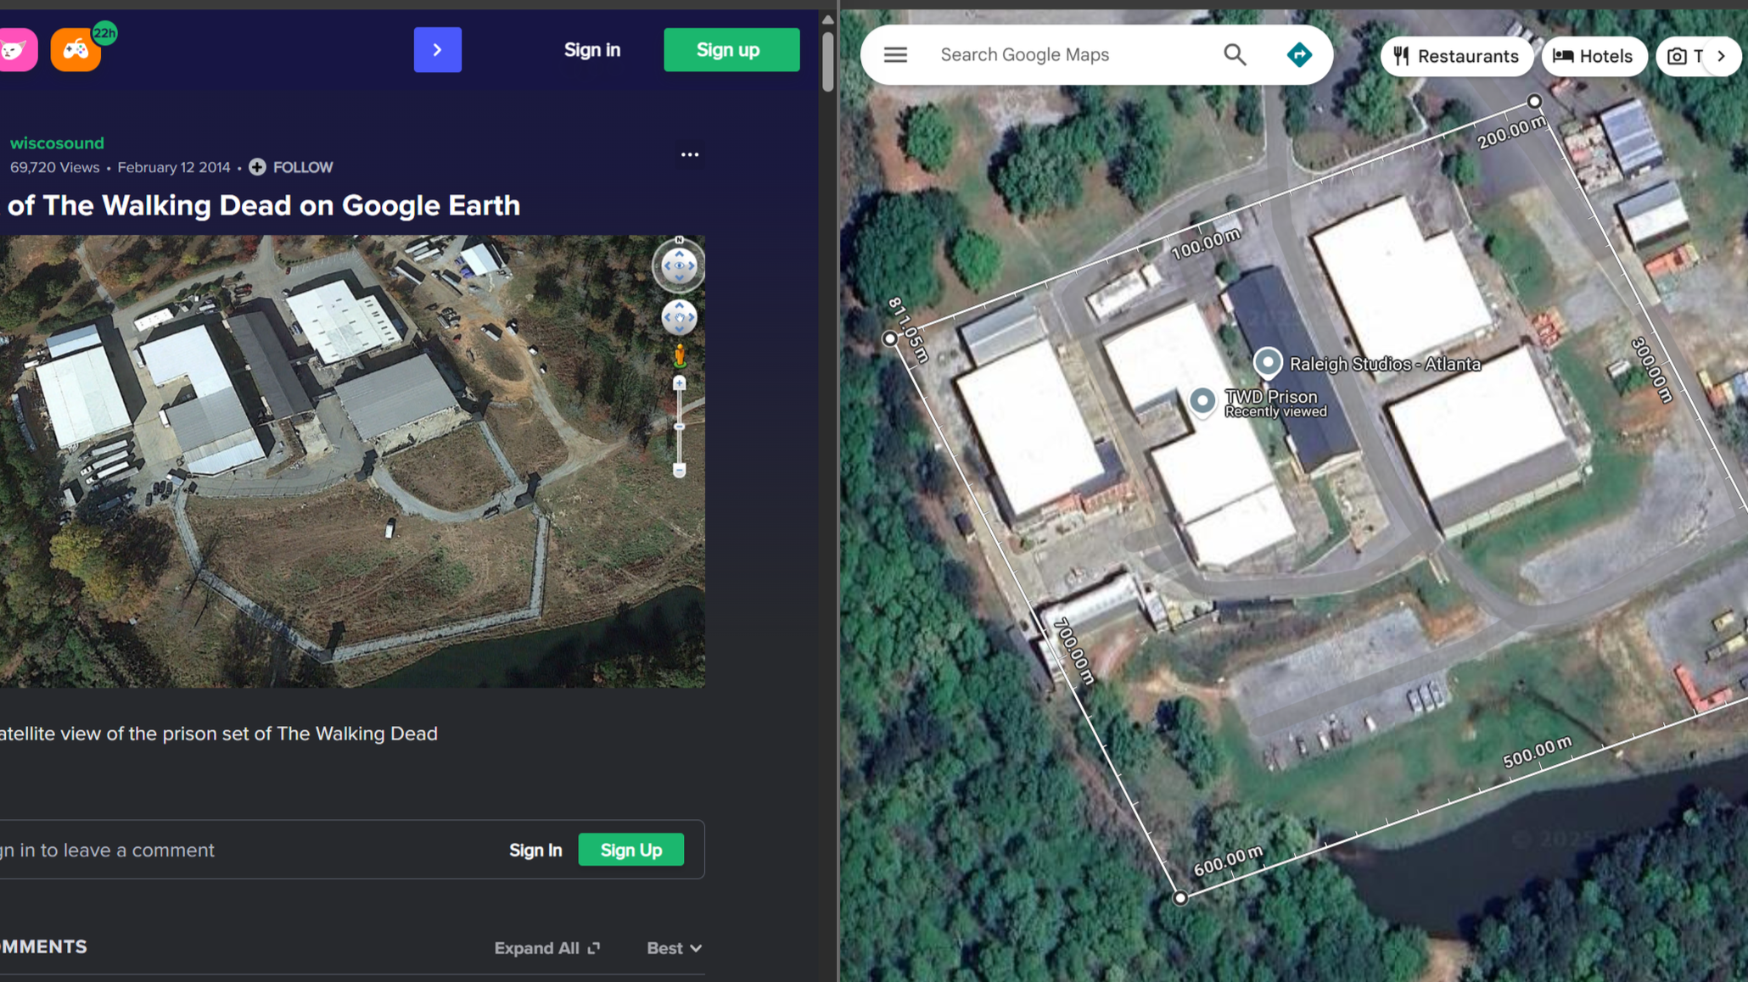Open Google Maps hamburger menu

point(895,55)
